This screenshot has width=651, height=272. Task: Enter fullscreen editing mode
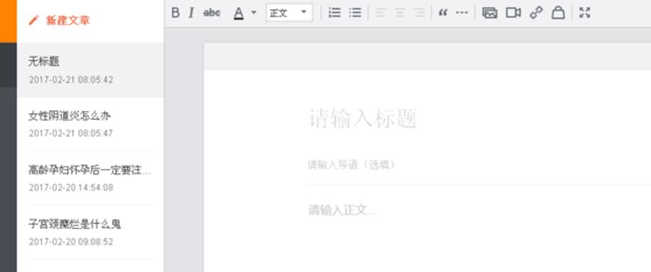click(x=585, y=13)
